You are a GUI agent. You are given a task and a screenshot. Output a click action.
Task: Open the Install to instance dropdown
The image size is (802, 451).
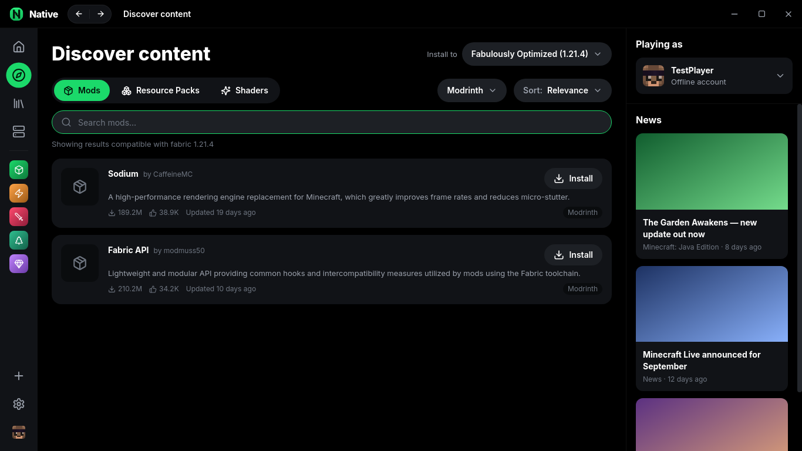click(x=537, y=54)
